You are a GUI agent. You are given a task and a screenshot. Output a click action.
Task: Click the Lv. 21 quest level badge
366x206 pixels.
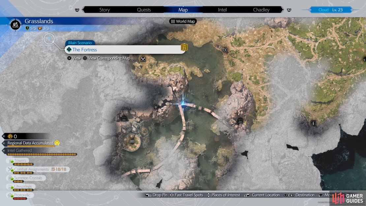[x=184, y=47]
